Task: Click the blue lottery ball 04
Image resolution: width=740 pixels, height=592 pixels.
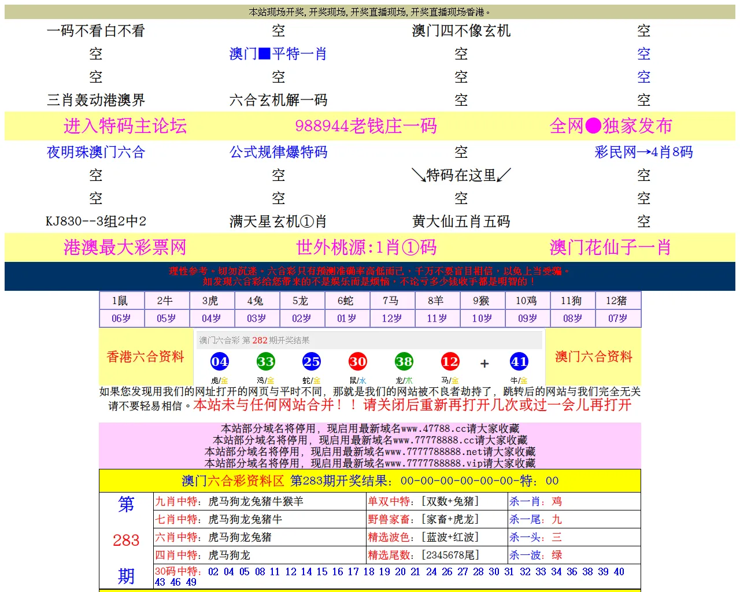Action: (x=220, y=362)
